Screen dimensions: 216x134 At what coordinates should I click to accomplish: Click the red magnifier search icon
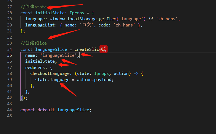click(104, 49)
